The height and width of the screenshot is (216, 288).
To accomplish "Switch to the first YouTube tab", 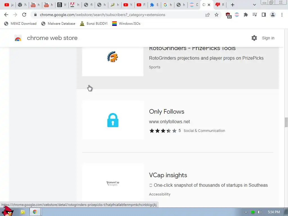I will pos(9,5).
